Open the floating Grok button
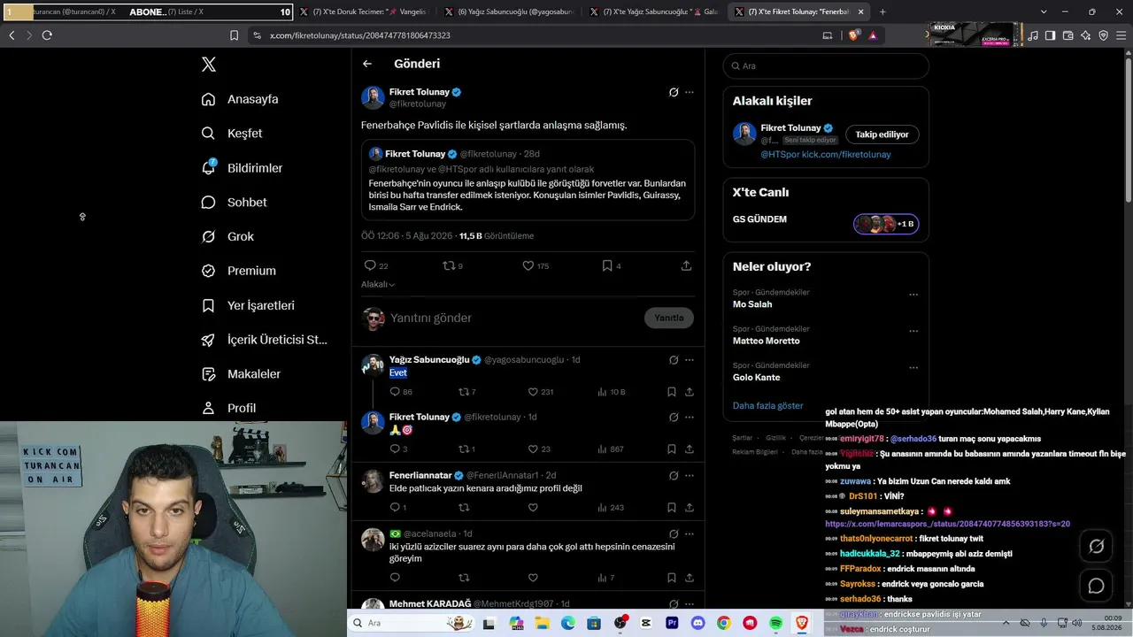Screen dimensions: 1133x637 [1096, 547]
